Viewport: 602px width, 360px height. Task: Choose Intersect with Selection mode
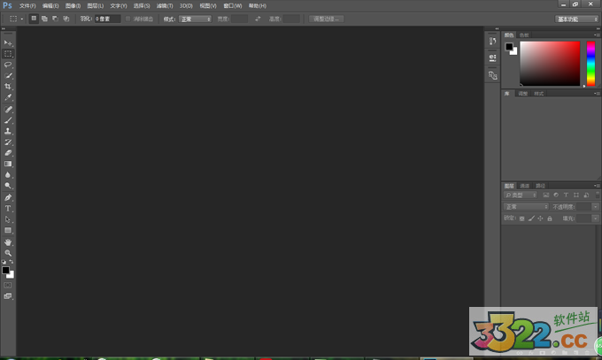click(66, 19)
